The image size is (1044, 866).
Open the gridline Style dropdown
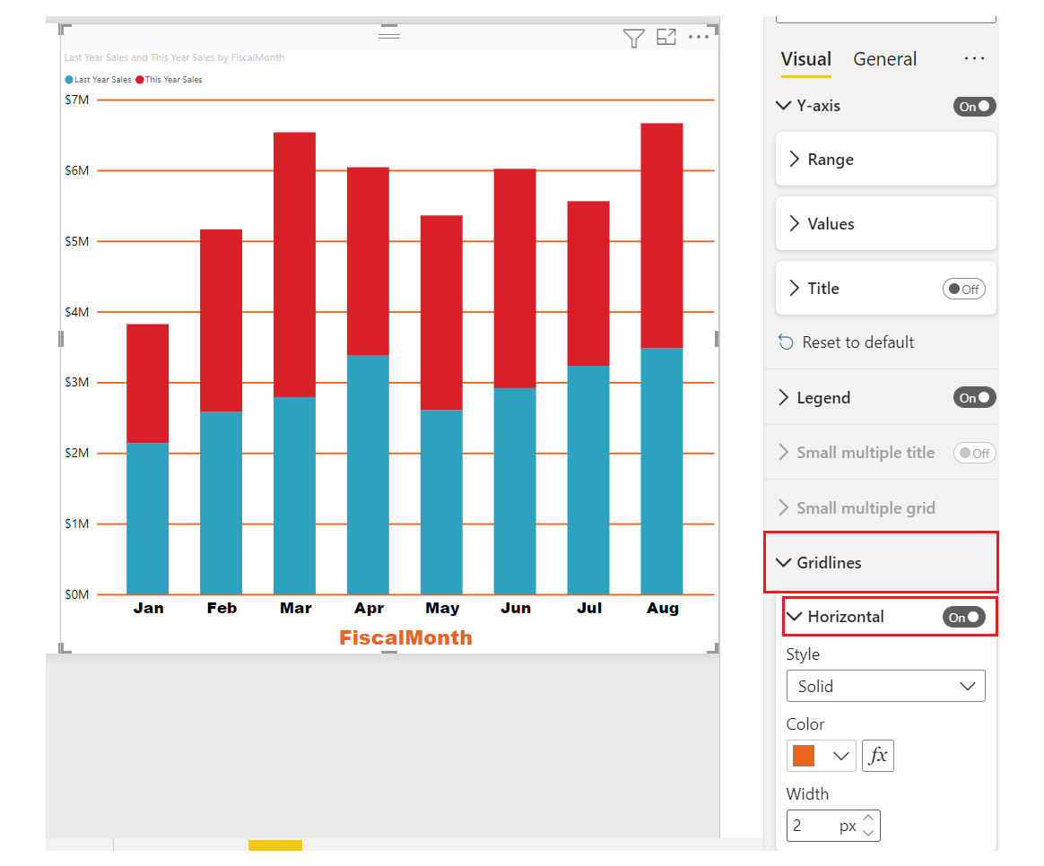pyautogui.click(x=885, y=687)
